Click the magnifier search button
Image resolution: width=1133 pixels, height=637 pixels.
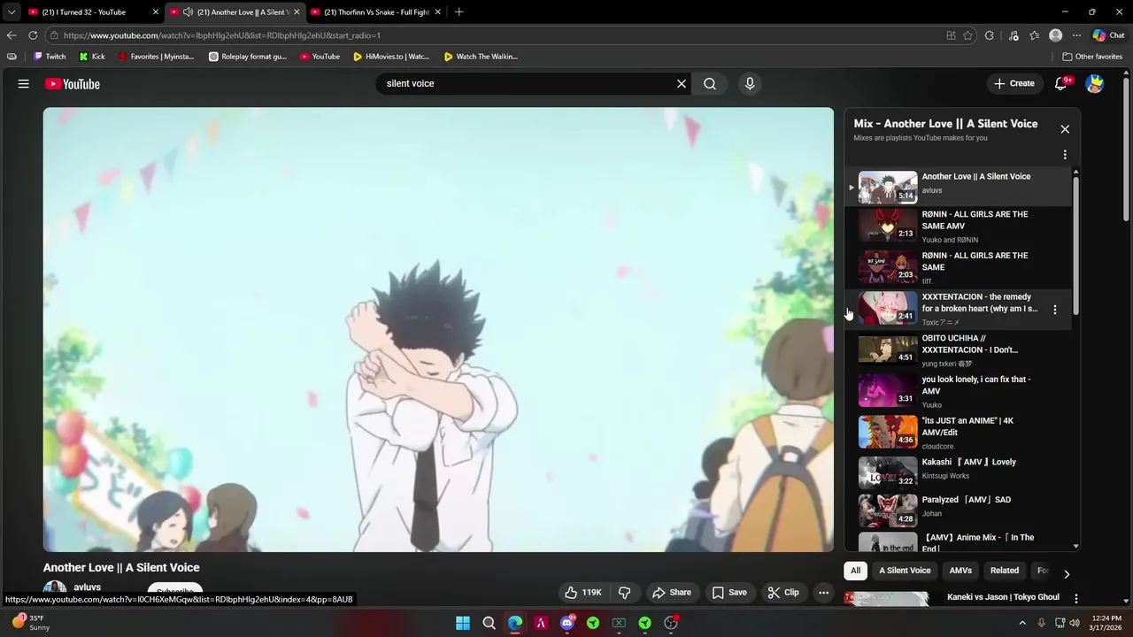[710, 84]
